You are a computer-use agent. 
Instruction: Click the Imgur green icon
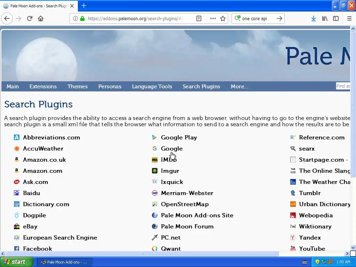[155, 171]
